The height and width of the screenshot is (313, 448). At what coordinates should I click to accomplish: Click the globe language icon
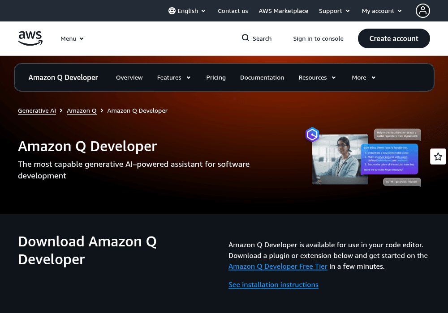point(172,11)
